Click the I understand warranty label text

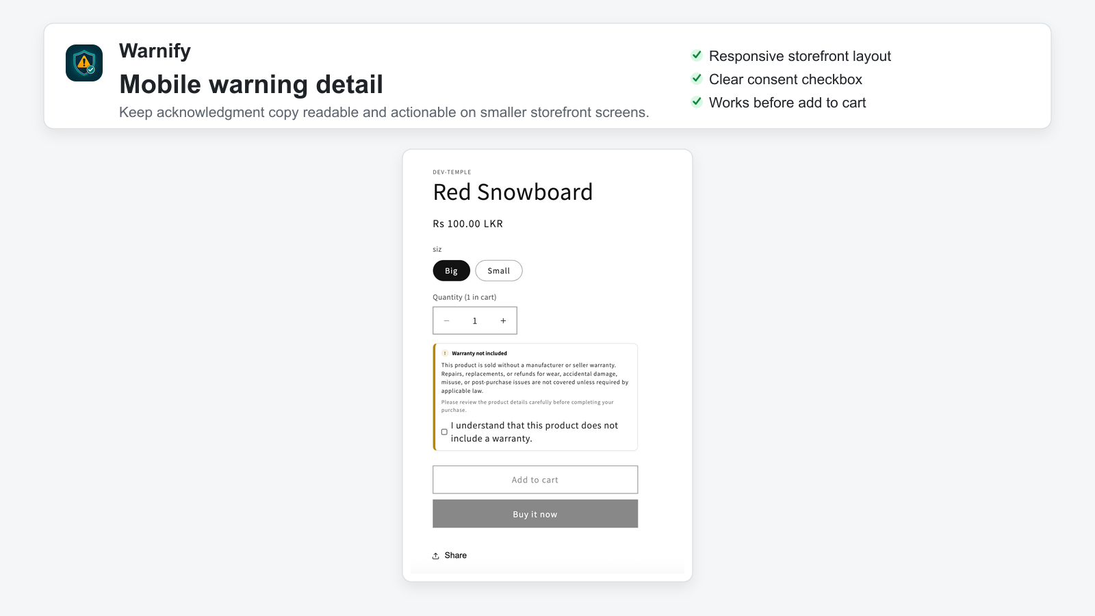[x=534, y=432]
